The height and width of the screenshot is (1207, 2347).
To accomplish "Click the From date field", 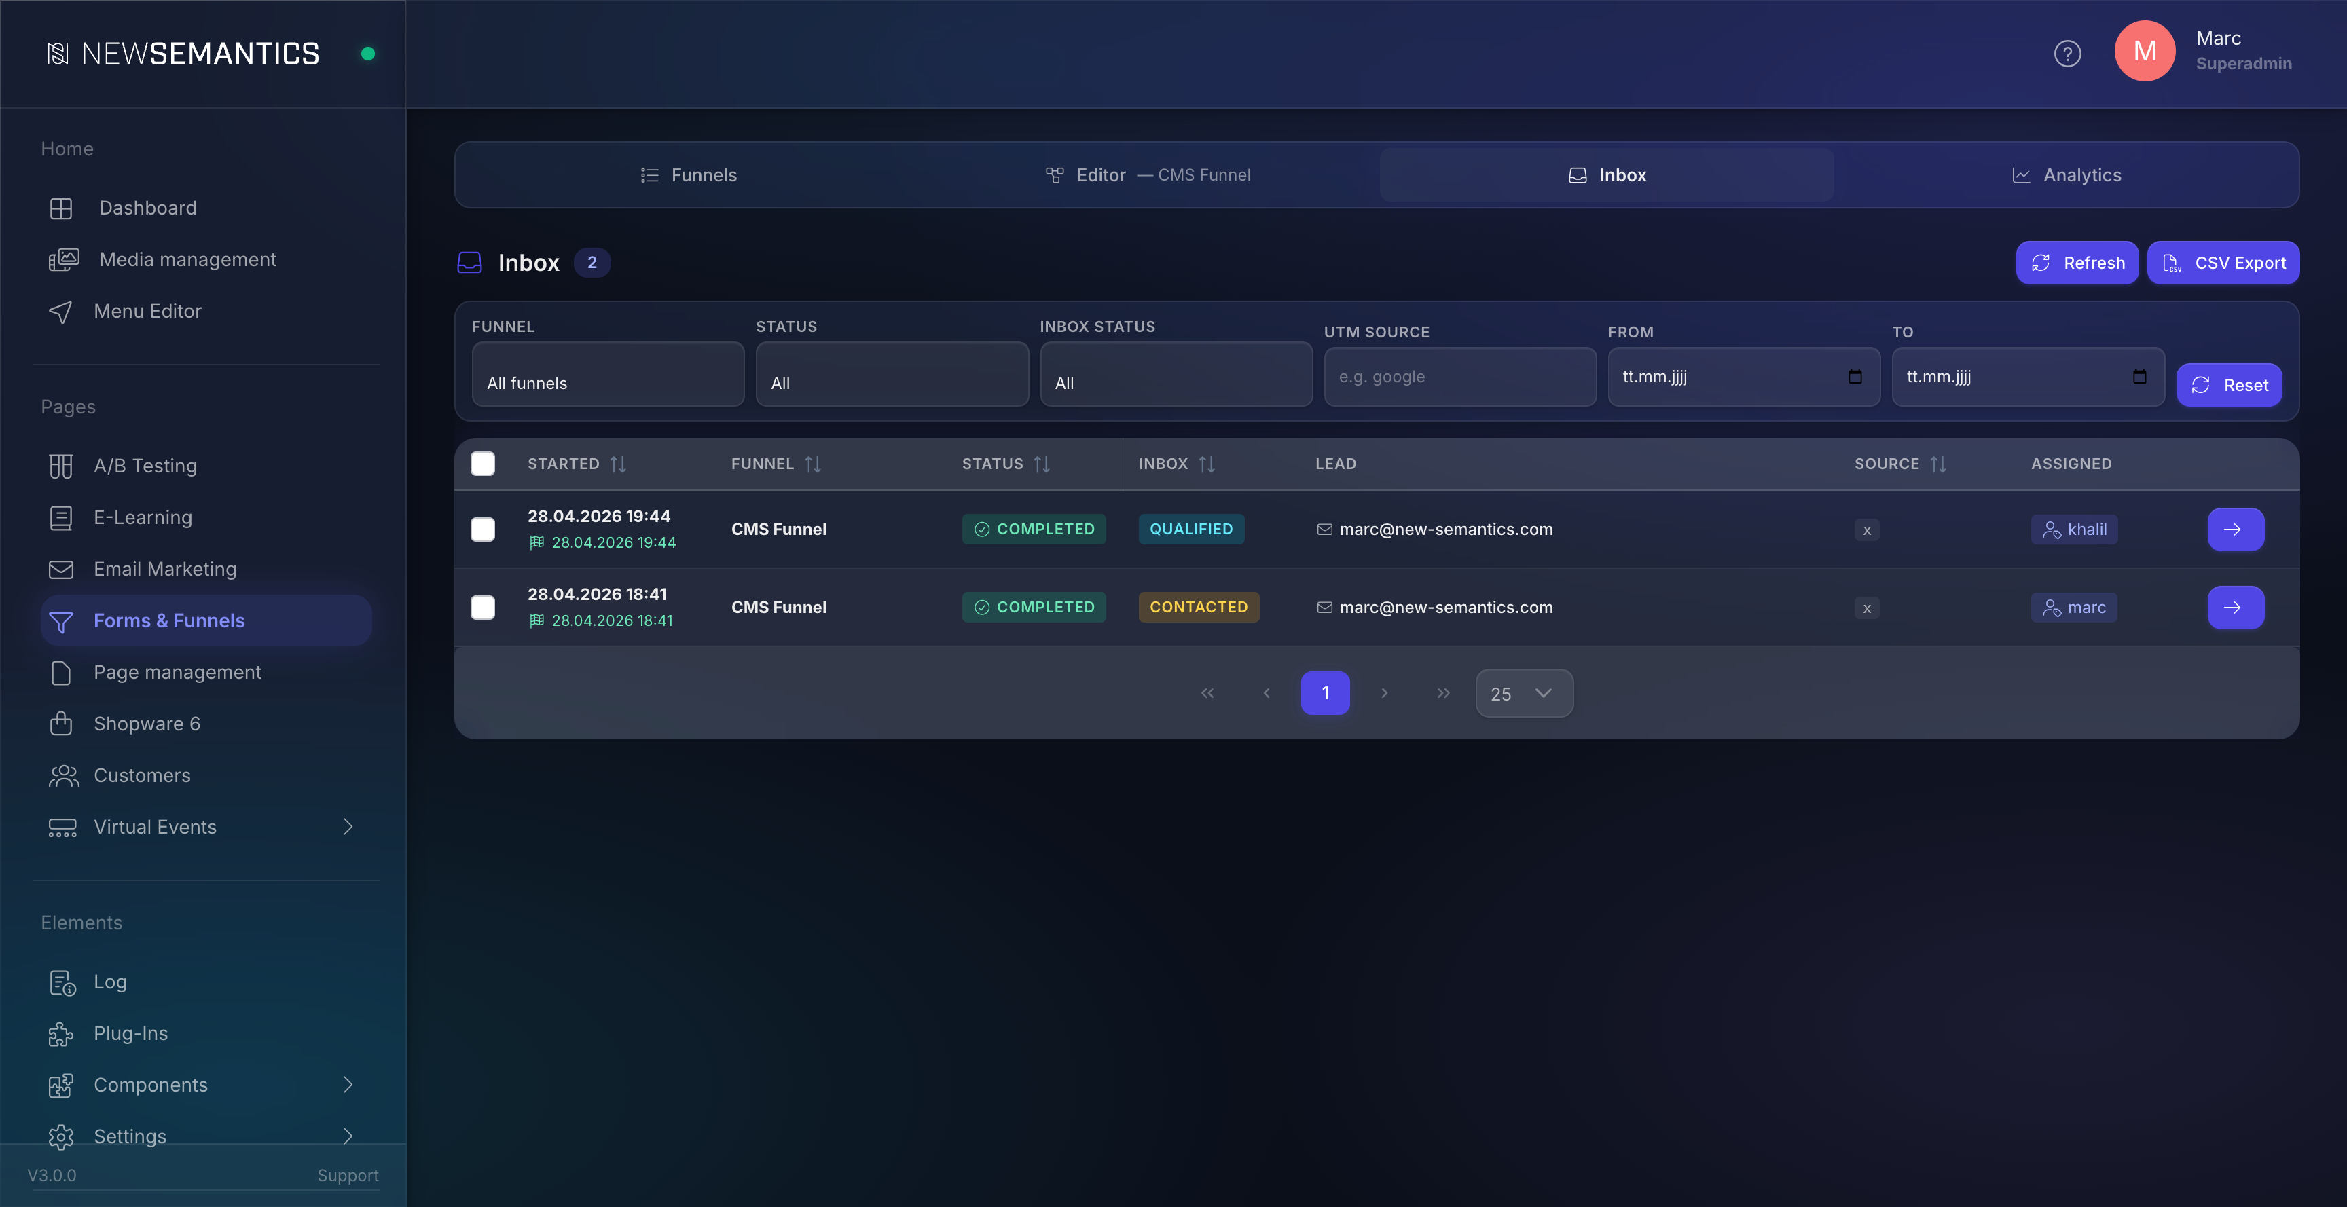I will click(1743, 377).
